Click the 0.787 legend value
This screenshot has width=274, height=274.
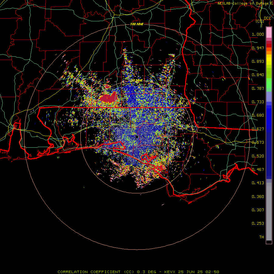pyautogui.click(x=258, y=88)
